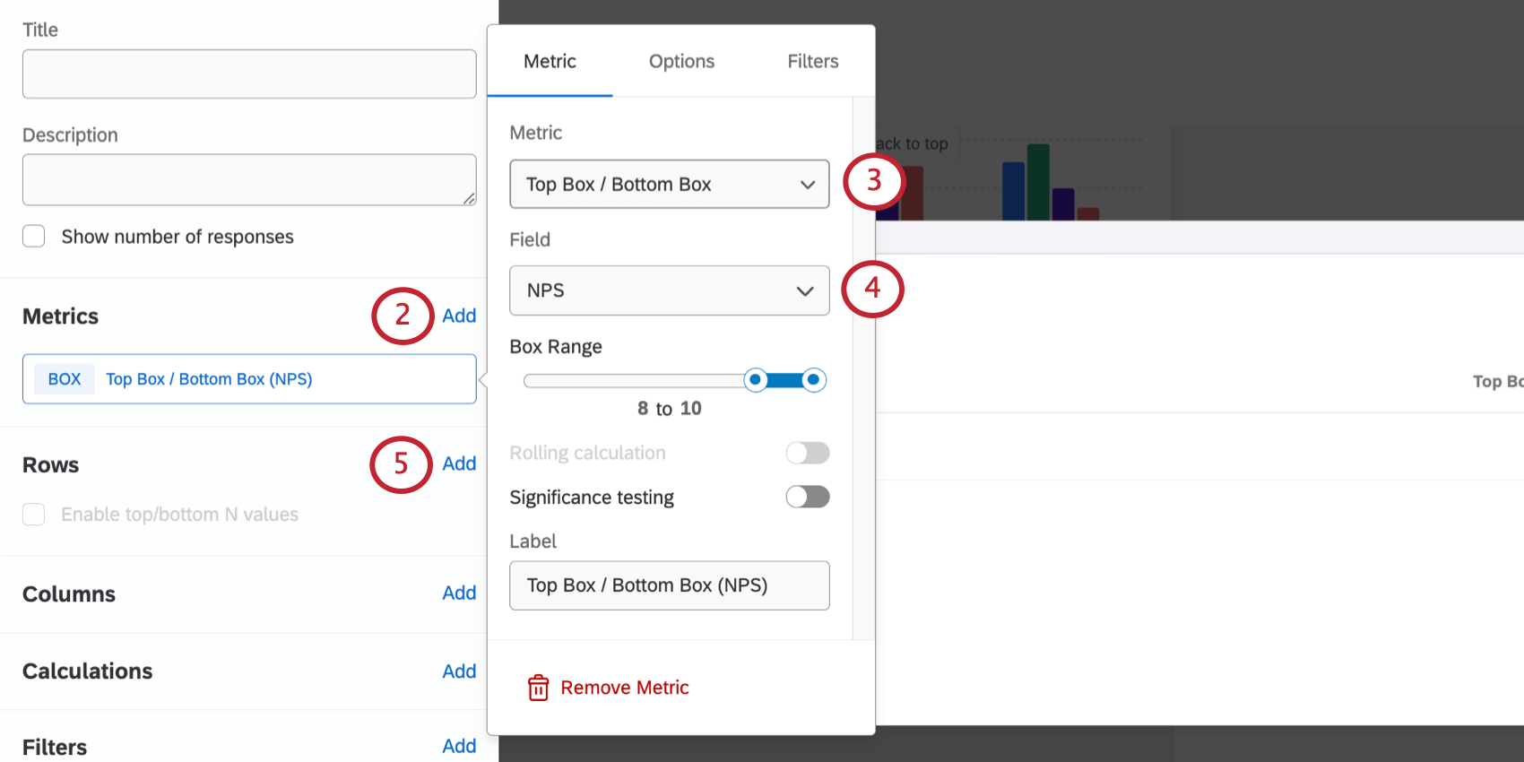Add a new metric via the Metrics Add link
Viewport: 1524px width, 762px height.
tap(459, 316)
